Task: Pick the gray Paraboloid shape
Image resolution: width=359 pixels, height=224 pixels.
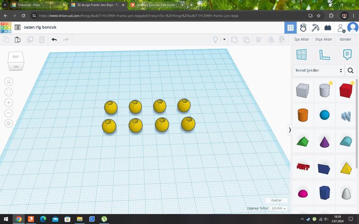Action: [x=346, y=194]
